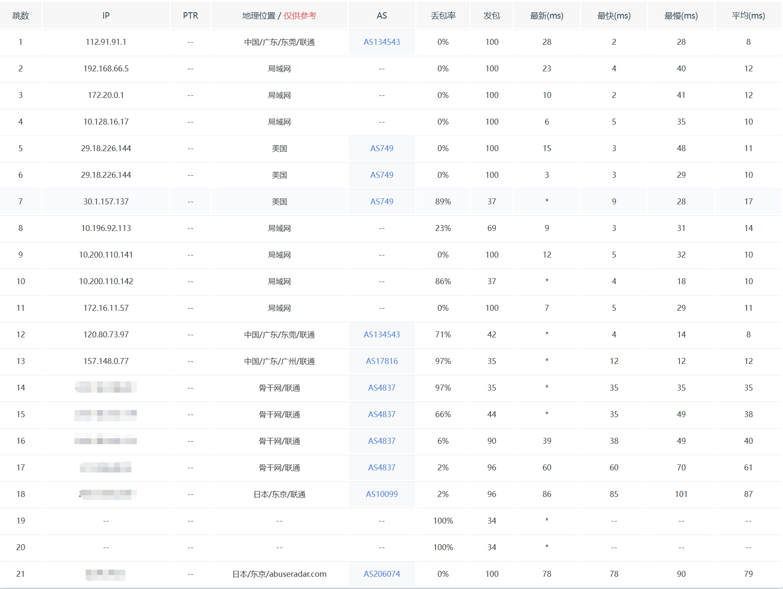Open the AS749 link for hop 5
The width and height of the screenshot is (783, 589).
coord(382,148)
